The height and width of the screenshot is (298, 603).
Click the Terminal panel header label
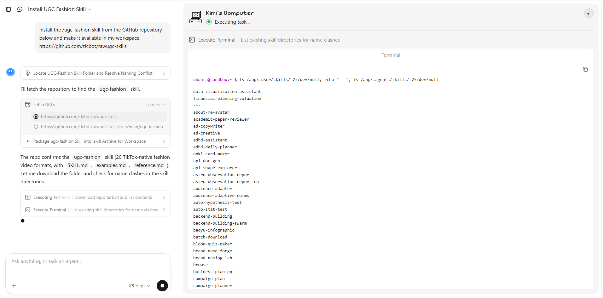click(391, 55)
